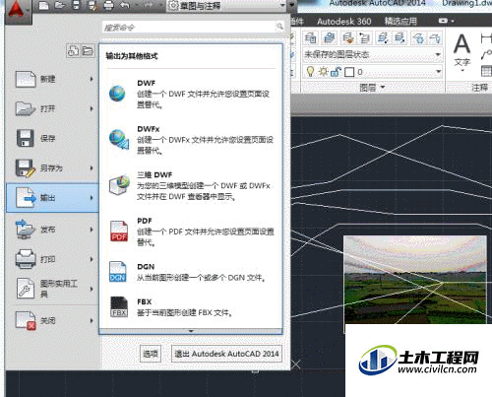Click the Undo arrow icon in quick access toolbar

click(x=125, y=5)
